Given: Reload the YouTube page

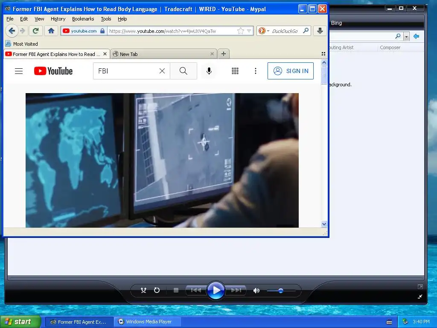Looking at the screenshot, I should pyautogui.click(x=35, y=31).
